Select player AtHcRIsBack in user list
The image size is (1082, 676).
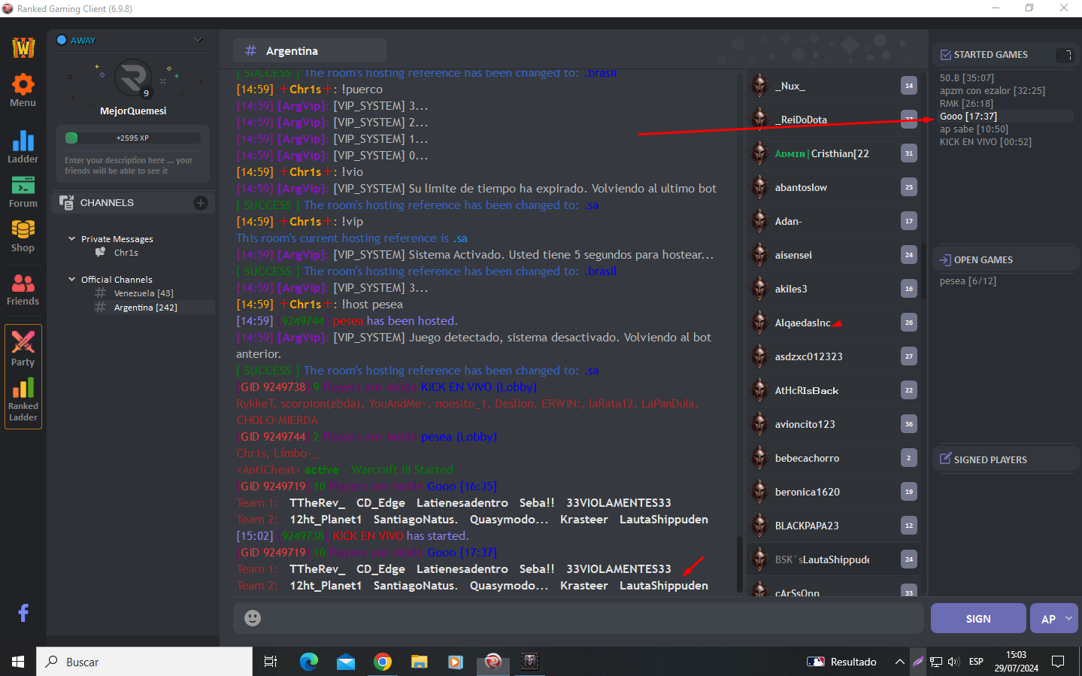coord(806,390)
